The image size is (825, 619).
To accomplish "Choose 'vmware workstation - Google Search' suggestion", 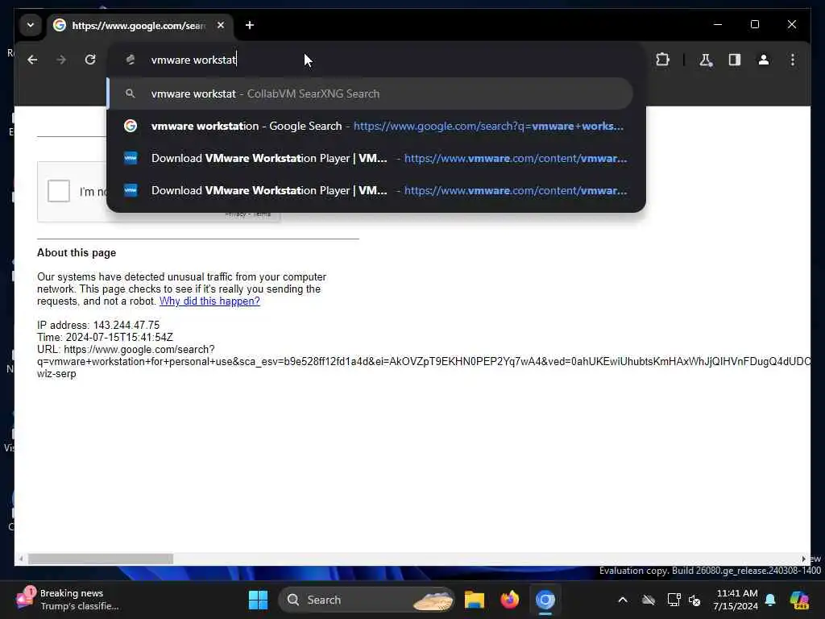I will (x=371, y=127).
